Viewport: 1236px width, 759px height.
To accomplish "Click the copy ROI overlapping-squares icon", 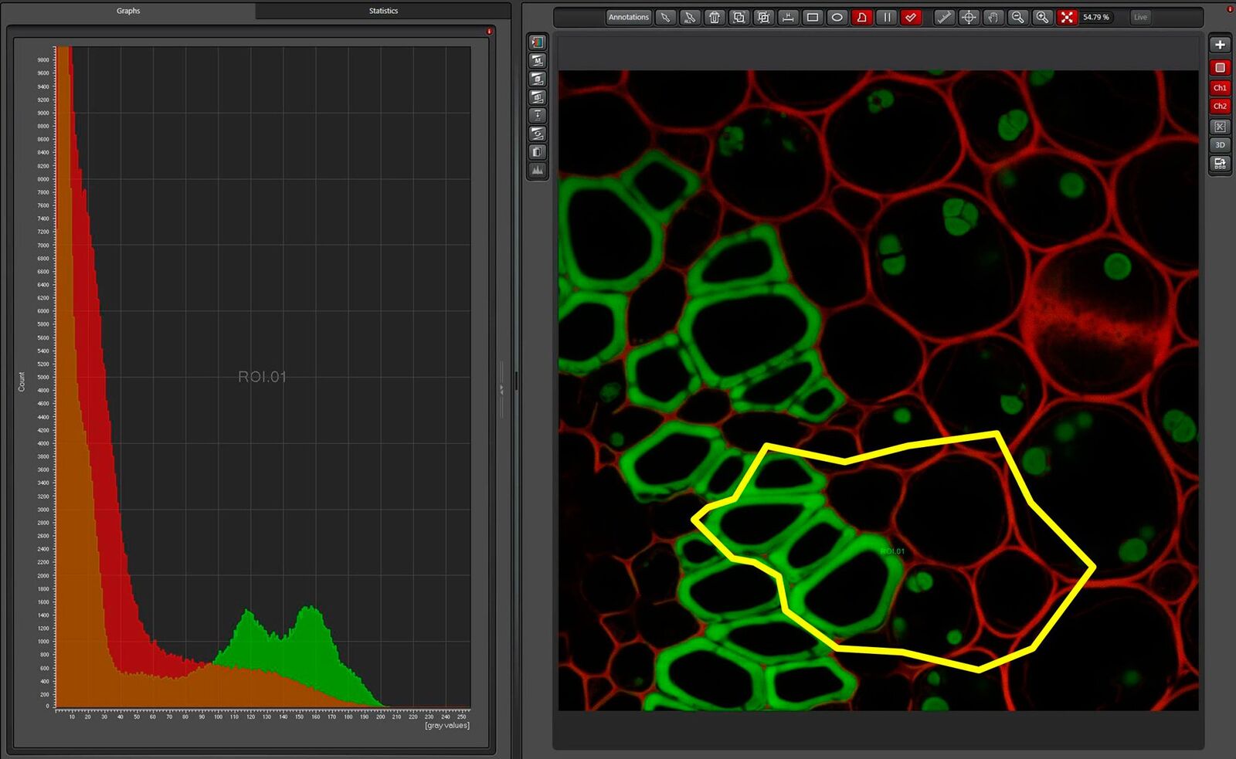I will pos(739,17).
